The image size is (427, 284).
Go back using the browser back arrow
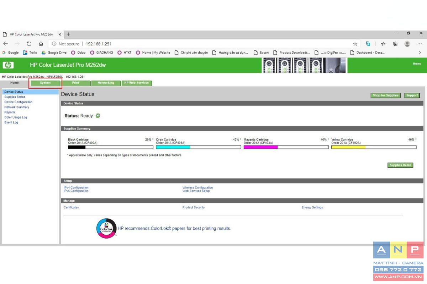(x=5, y=44)
